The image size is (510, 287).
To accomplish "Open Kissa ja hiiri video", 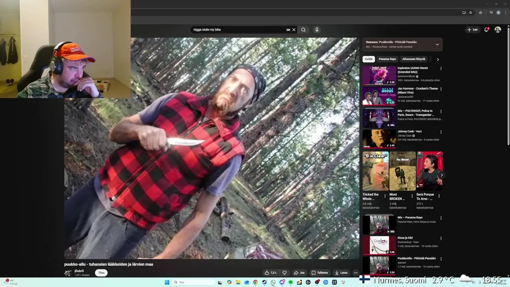I will 379,245.
